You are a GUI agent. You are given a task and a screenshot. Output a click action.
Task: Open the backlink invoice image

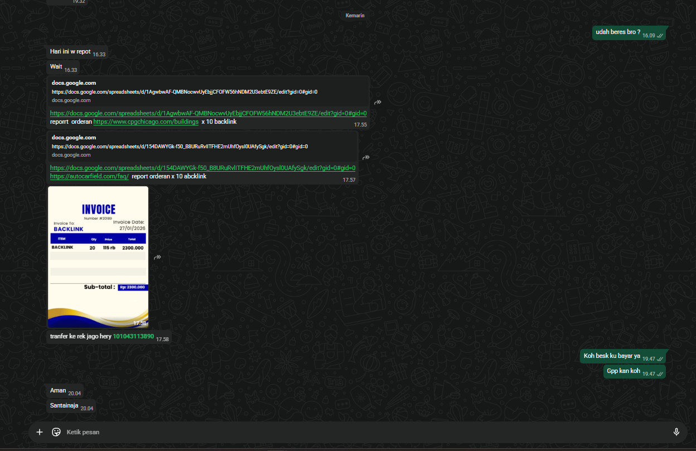(98, 256)
